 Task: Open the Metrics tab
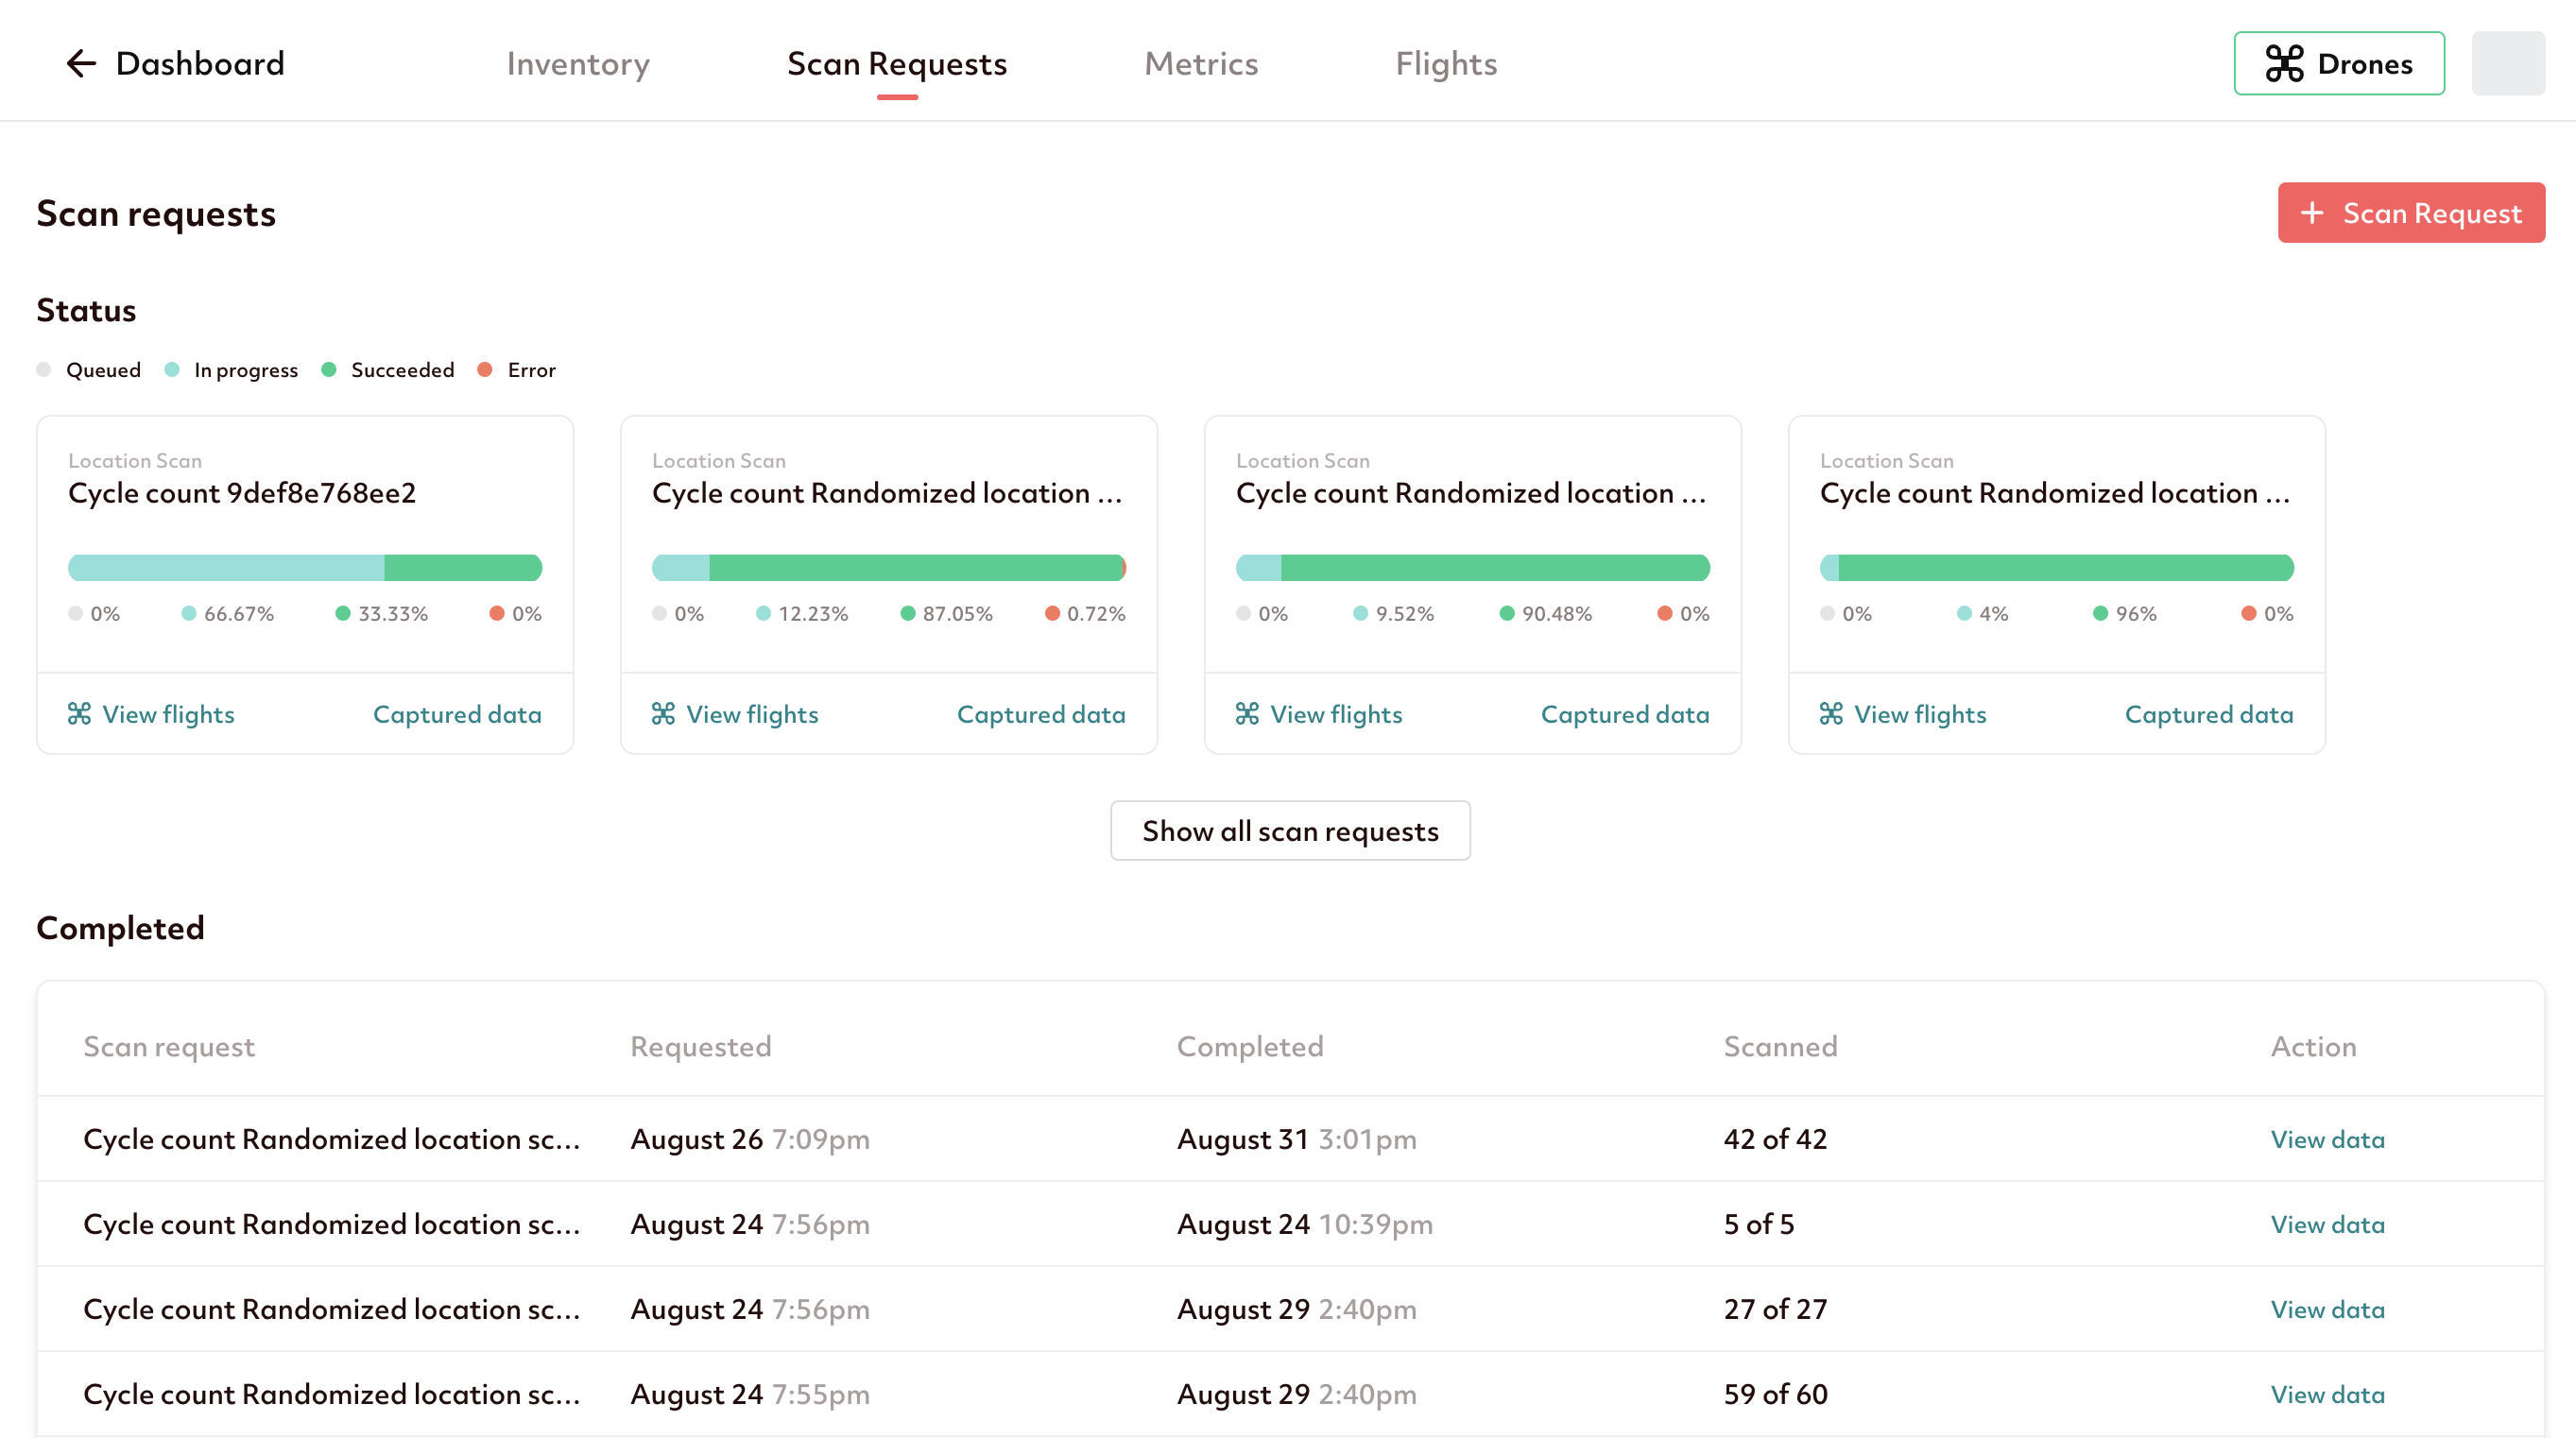coord(1201,64)
